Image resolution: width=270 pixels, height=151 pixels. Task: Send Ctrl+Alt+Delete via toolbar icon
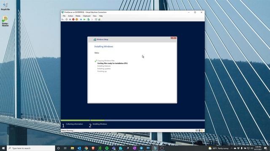pos(62,20)
